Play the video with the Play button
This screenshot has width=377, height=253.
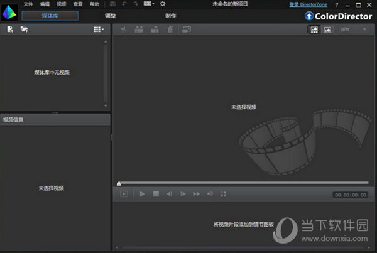point(142,194)
